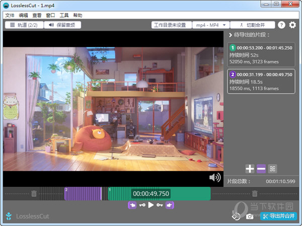
Task: Play the video
Action: point(151,205)
